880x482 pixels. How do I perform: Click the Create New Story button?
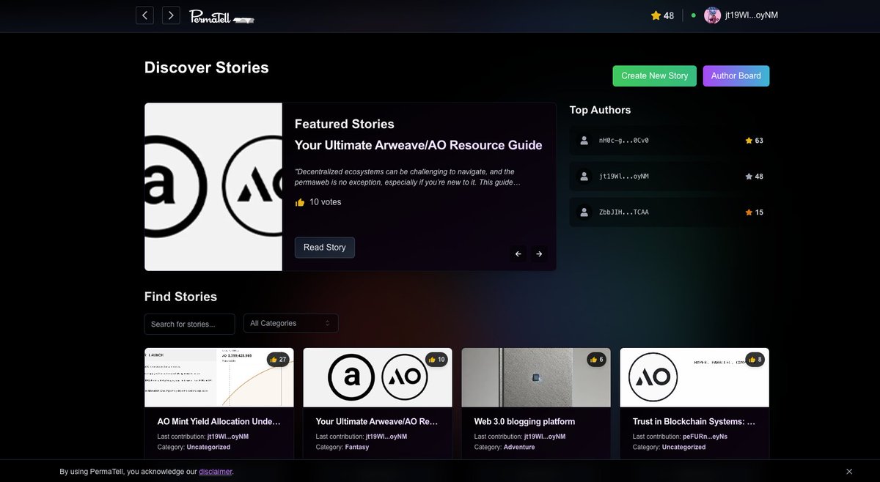tap(654, 75)
